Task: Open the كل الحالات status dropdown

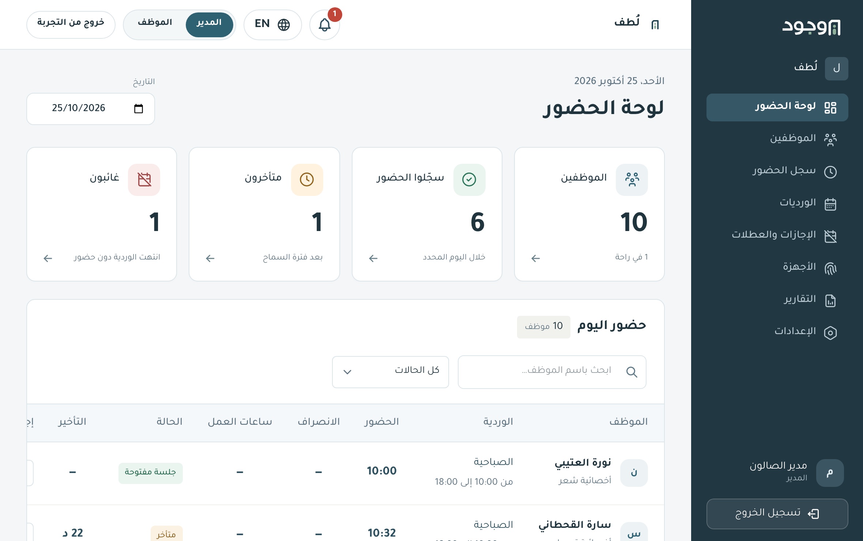Action: (390, 372)
